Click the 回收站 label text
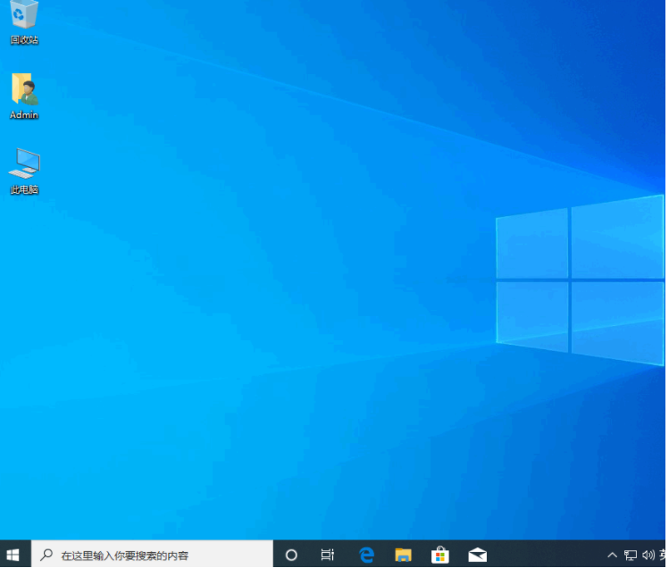The width and height of the screenshot is (669, 568). tap(24, 40)
